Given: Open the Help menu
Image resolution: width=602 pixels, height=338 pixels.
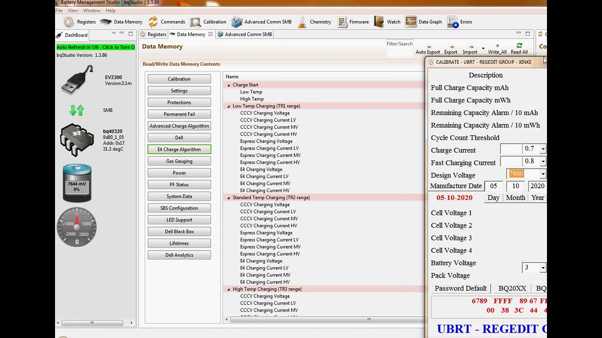Looking at the screenshot, I should [x=111, y=10].
